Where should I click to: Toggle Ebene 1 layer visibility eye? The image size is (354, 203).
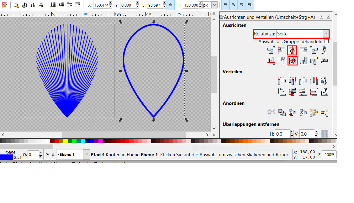pos(47,154)
